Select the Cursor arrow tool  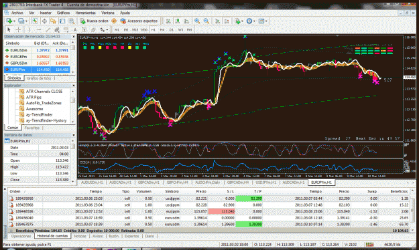point(9,29)
